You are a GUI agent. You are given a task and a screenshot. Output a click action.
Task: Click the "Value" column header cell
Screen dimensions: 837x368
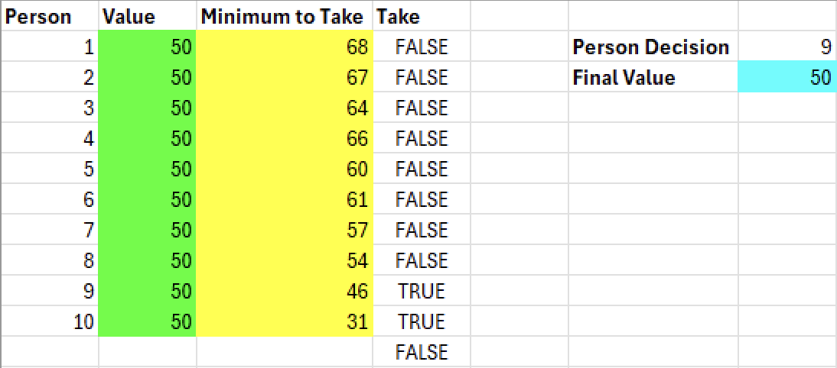pyautogui.click(x=147, y=16)
